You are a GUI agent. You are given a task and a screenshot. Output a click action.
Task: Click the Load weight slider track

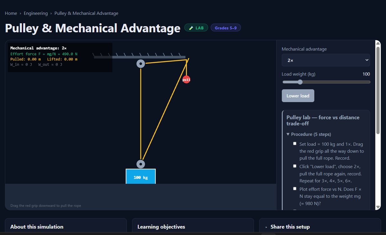pos(326,82)
